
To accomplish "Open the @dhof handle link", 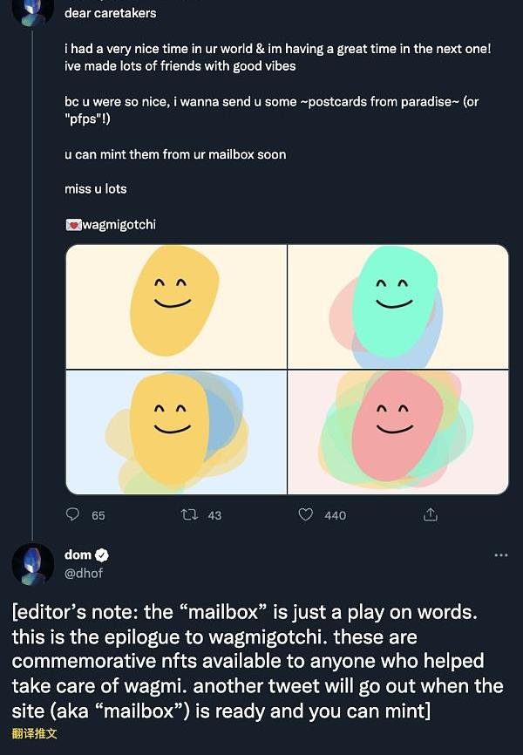I will pos(82,572).
